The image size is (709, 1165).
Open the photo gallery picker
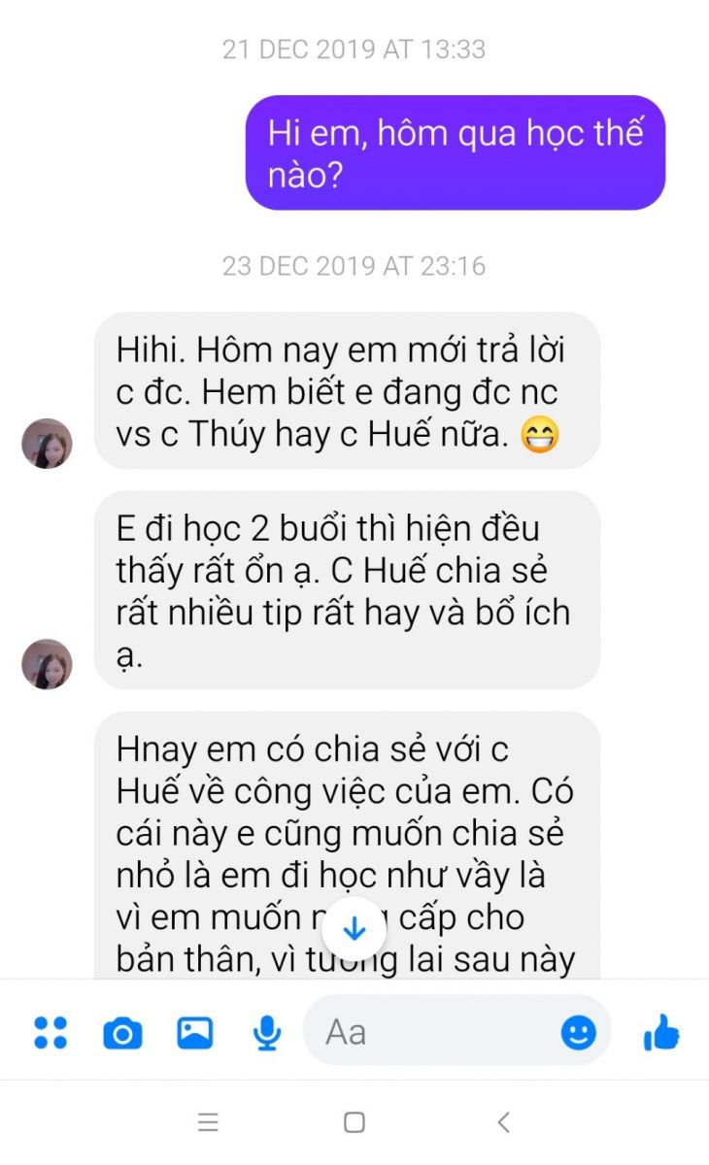point(194,1032)
